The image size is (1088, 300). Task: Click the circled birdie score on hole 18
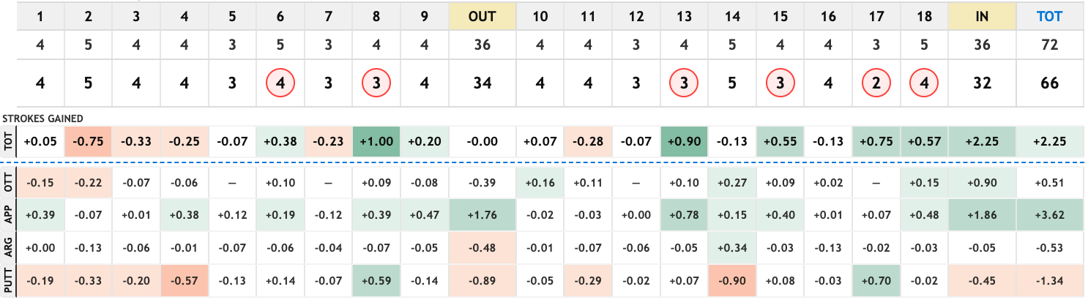click(923, 83)
